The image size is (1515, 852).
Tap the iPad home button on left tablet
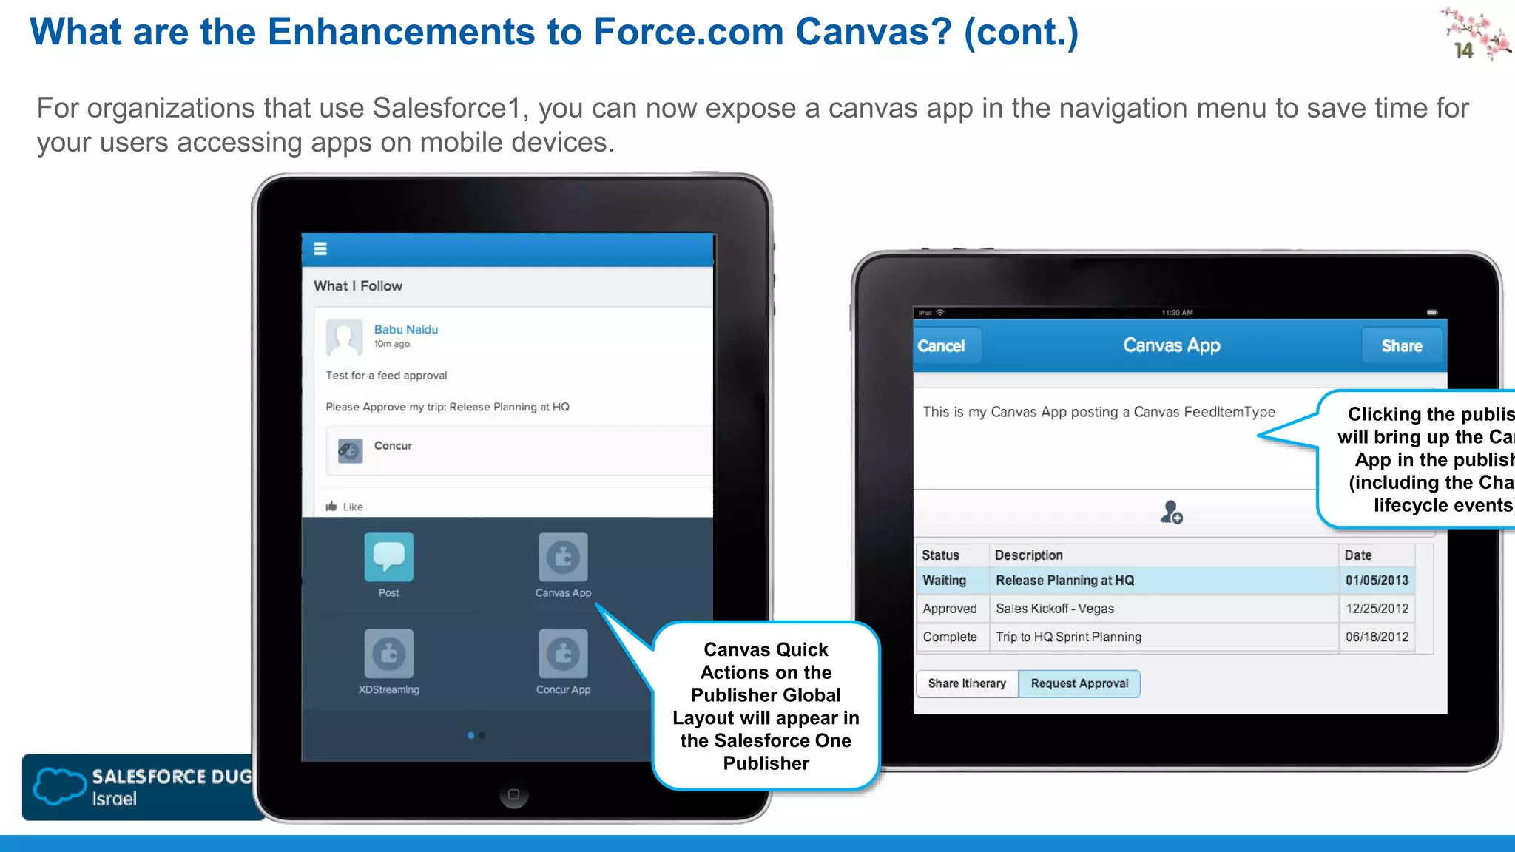coord(513,794)
